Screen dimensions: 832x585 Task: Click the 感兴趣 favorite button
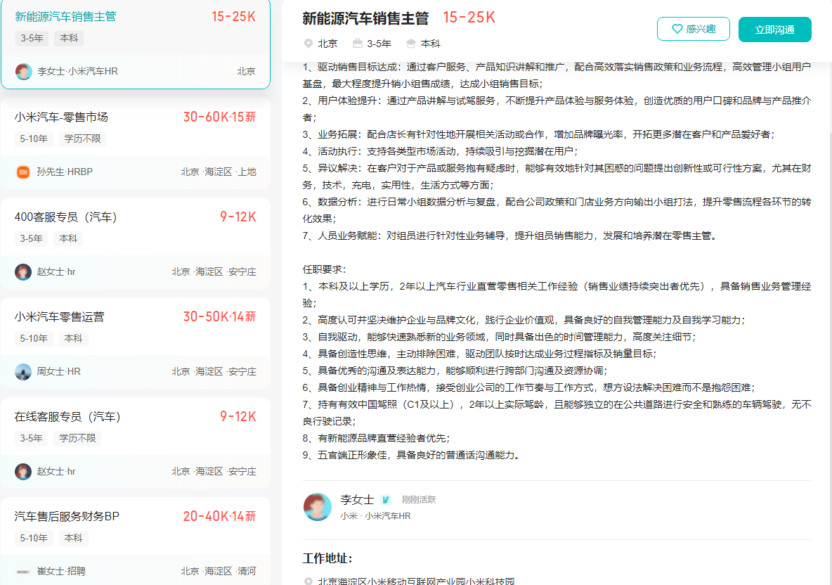(693, 29)
